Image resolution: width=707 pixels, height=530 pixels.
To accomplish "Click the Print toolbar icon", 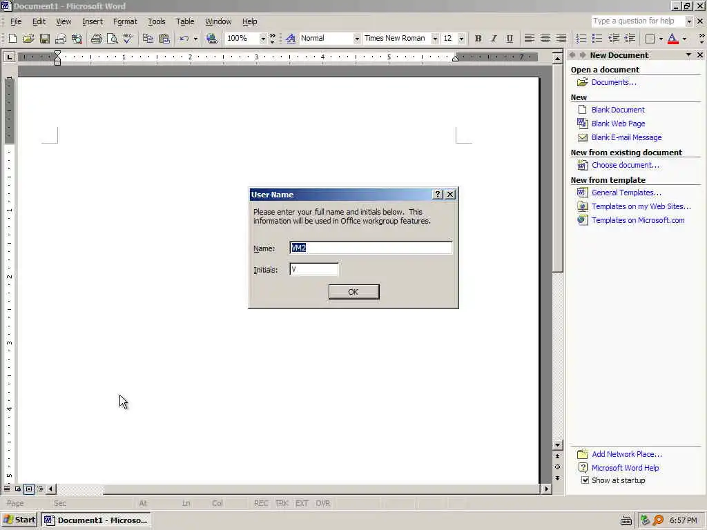I will point(96,39).
